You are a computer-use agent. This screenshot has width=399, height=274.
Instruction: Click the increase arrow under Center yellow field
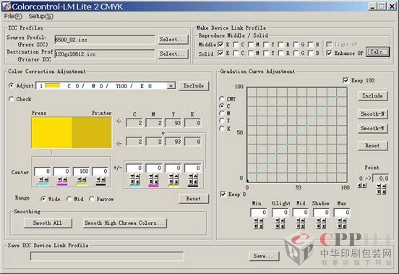[85, 180]
